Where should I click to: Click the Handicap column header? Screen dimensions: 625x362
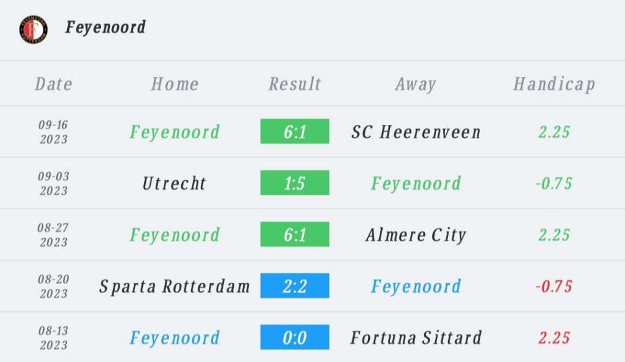554,84
